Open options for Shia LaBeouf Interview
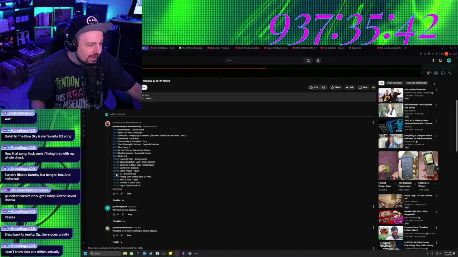The width and height of the screenshot is (458, 257). (437, 90)
